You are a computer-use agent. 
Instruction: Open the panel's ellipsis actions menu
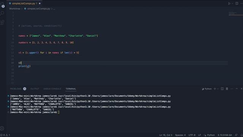232,89
